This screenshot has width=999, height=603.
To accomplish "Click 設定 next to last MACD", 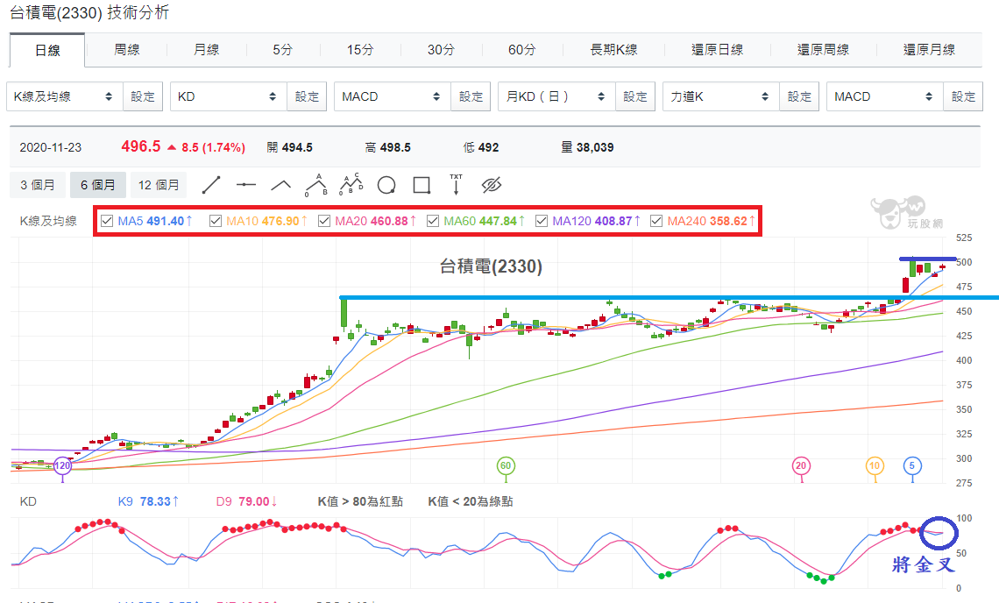I will 963,97.
